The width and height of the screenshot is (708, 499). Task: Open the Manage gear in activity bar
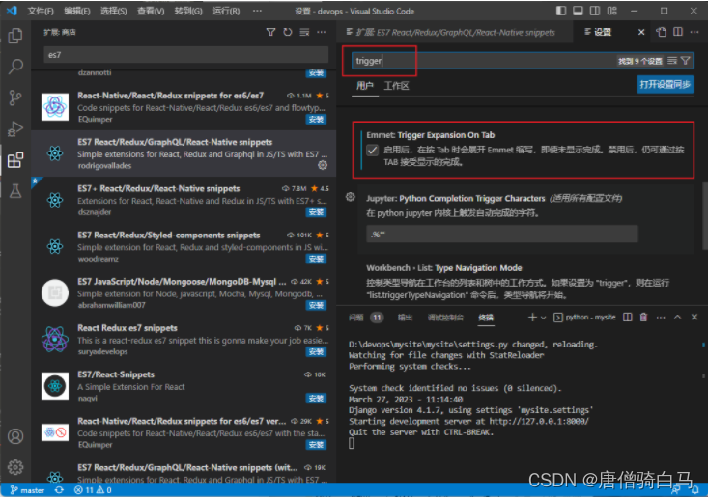tap(15, 467)
